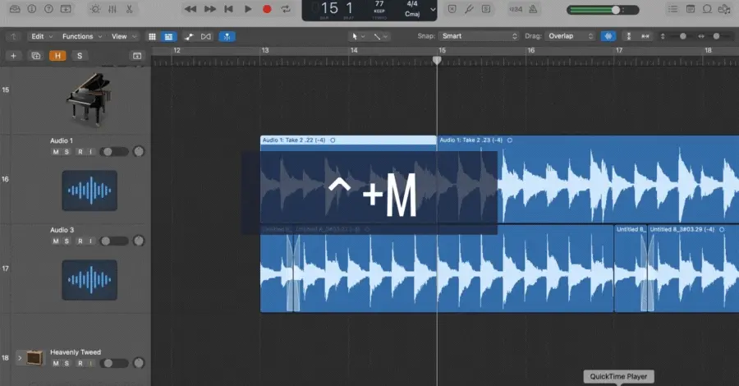Image resolution: width=739 pixels, height=386 pixels.
Task: Toggle global Solo S button in track header
Action: point(80,56)
